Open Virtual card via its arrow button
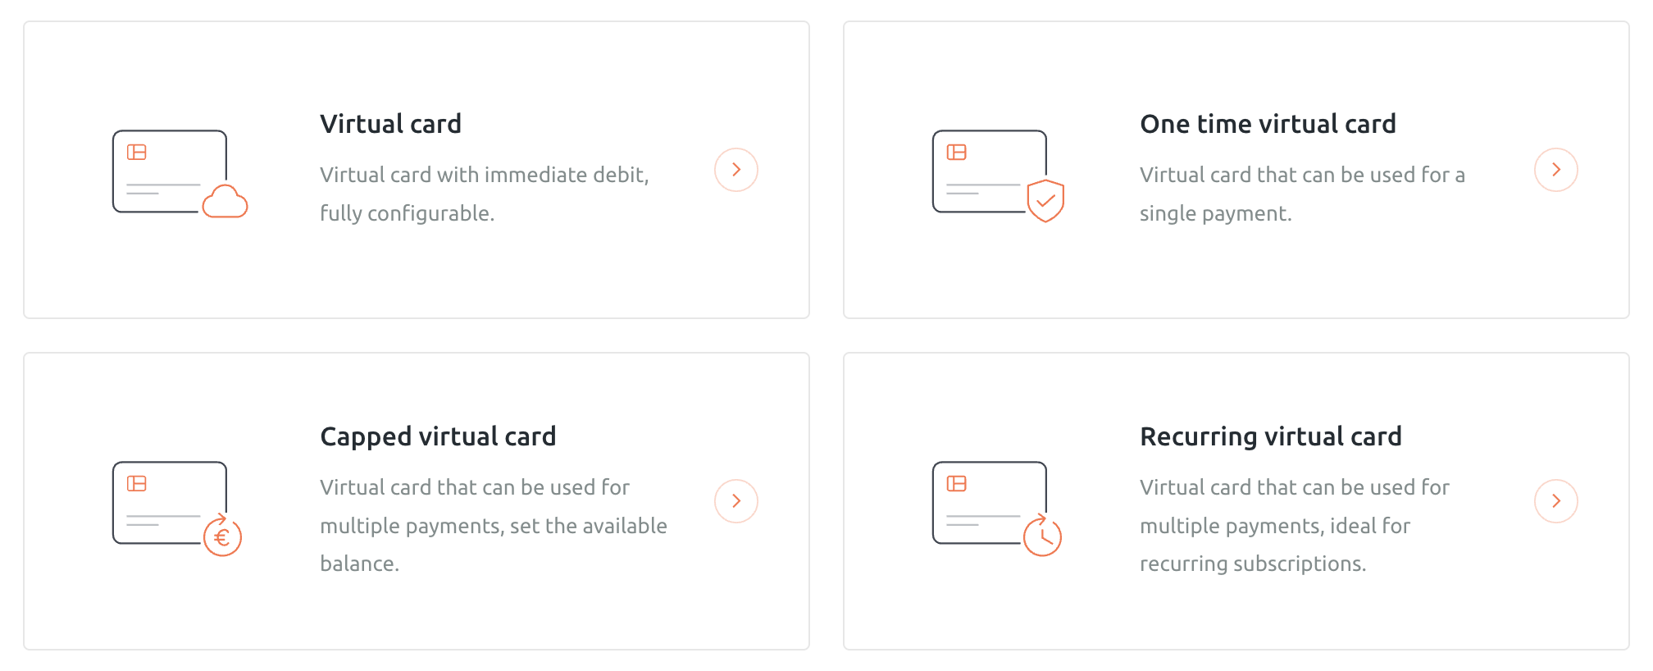The width and height of the screenshot is (1653, 671). (x=735, y=169)
